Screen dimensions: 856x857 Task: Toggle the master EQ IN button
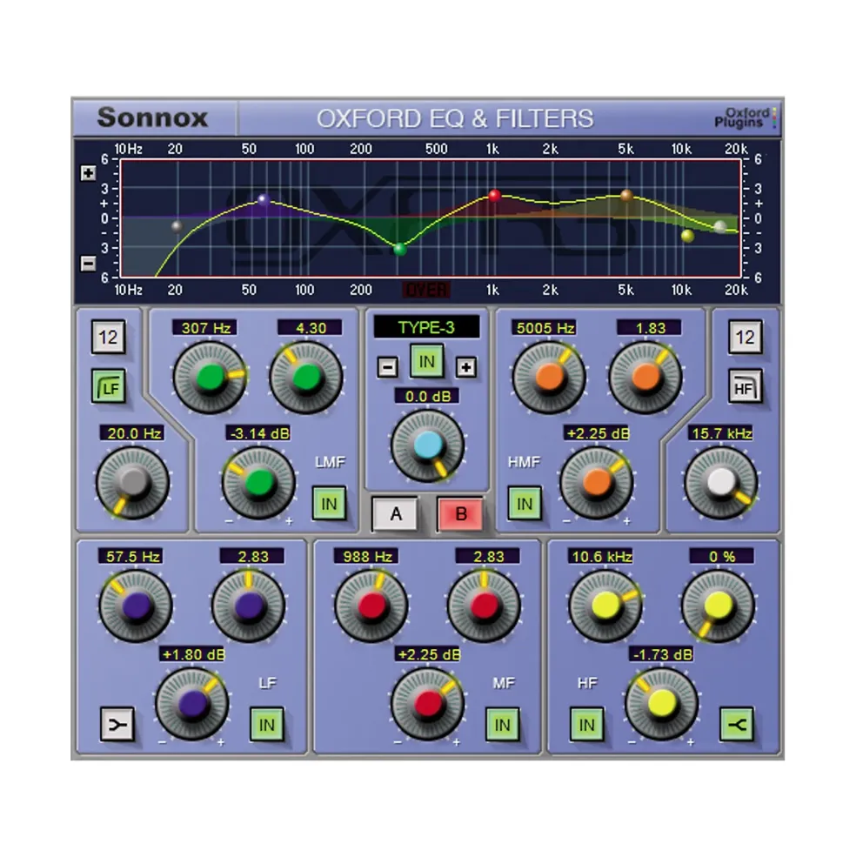(426, 362)
